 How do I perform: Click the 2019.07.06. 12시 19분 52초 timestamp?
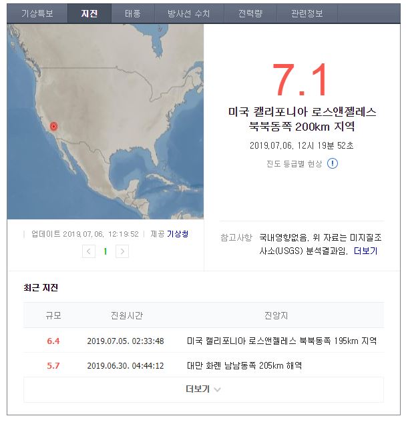pyautogui.click(x=301, y=145)
